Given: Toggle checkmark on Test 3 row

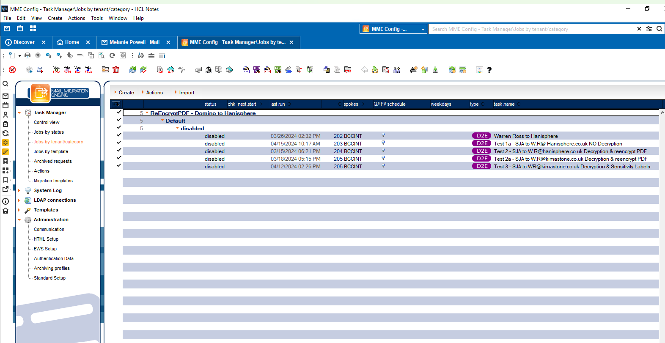Looking at the screenshot, I should point(119,165).
